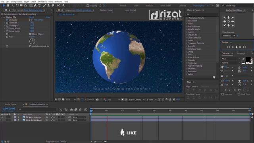Viewport: 254px width, 143px height.
Task: Toggle the Tile Center stopwatch
Action: coord(7,20)
